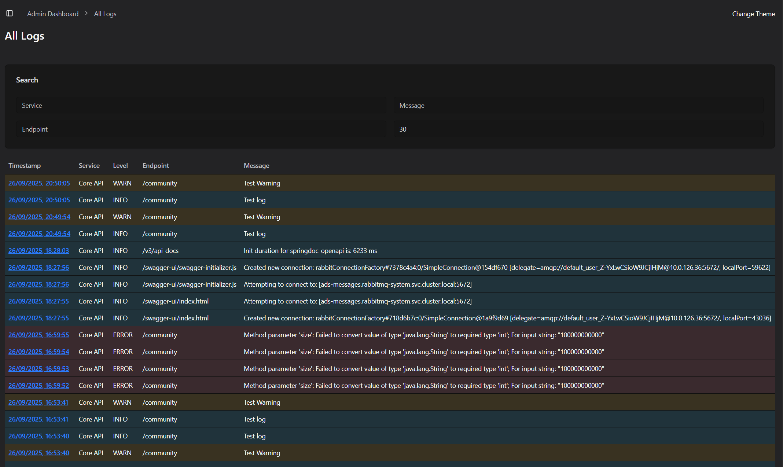Screen dimensions: 783x467
Task: Click the Level column header
Action: pos(120,166)
